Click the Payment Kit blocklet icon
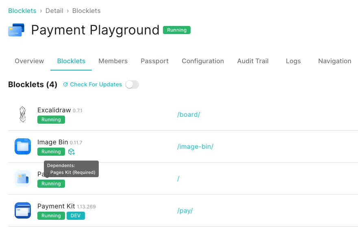 pos(23,210)
